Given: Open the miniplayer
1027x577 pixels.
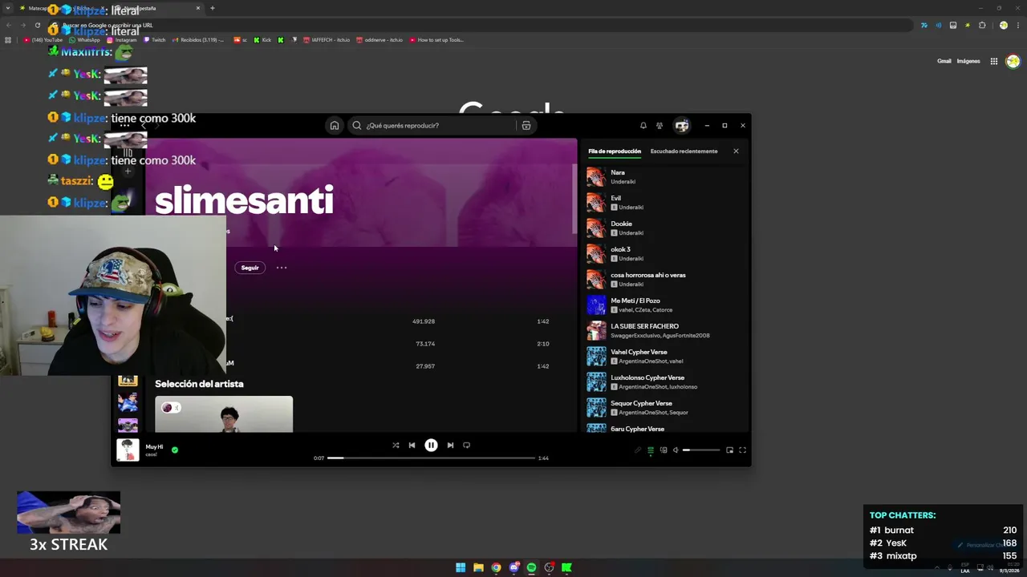Looking at the screenshot, I should pos(729,450).
